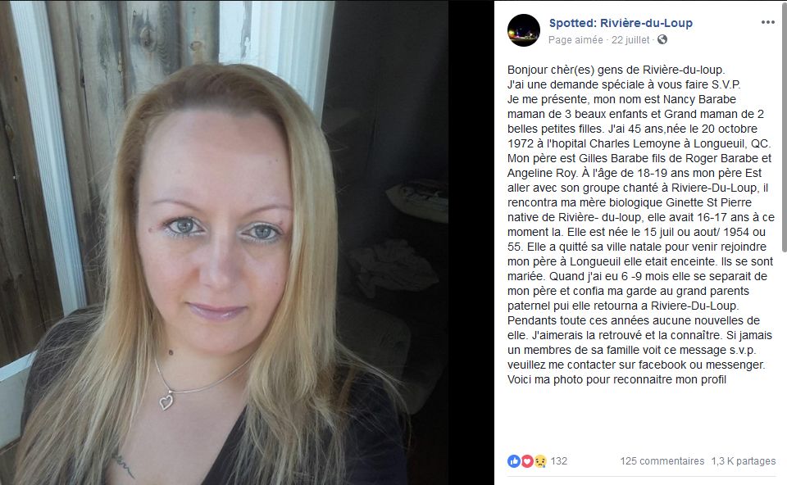The height and width of the screenshot is (485, 787).
Task: Click the Page aimée label
Action: point(575,39)
